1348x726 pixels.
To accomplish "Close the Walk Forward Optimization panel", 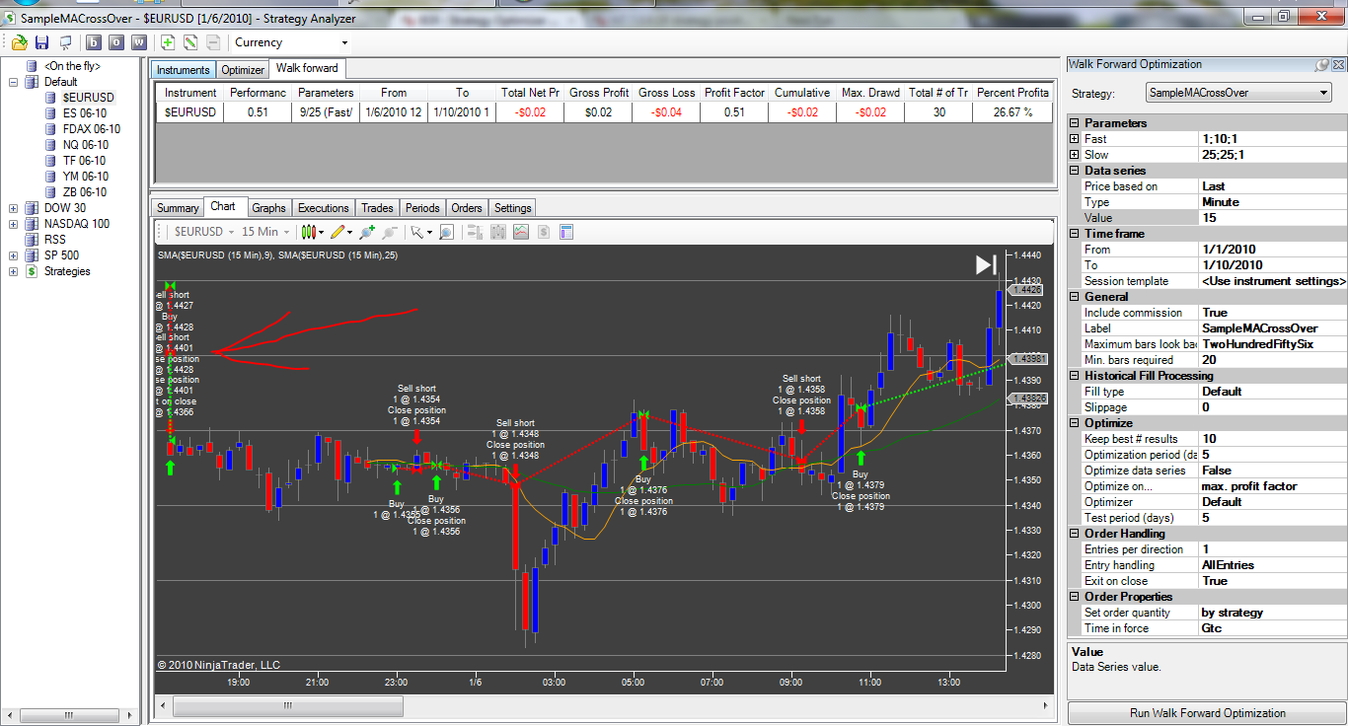I will pos(1338,64).
